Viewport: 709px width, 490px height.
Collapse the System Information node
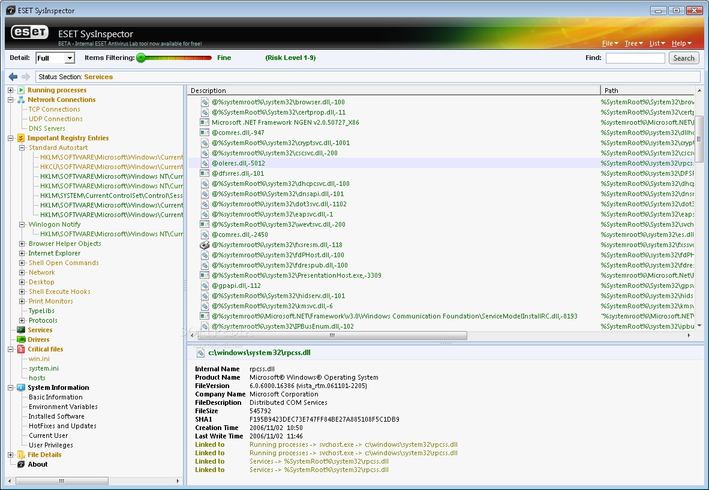(x=10, y=387)
